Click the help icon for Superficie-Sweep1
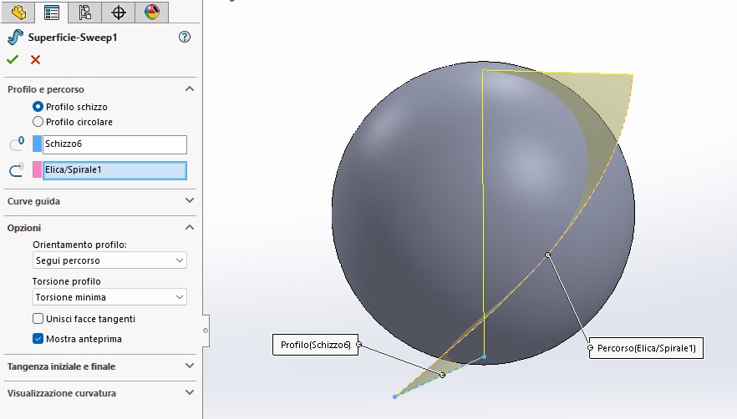Viewport: 737px width, 419px height. 185,38
